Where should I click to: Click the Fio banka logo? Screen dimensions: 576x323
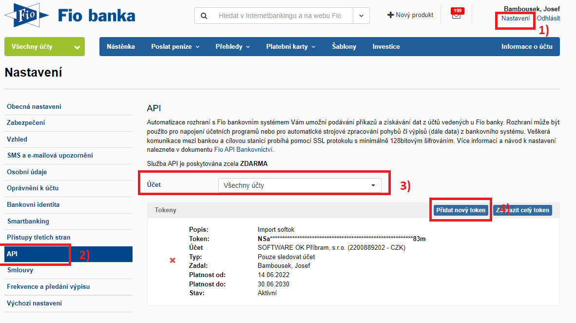[70, 16]
